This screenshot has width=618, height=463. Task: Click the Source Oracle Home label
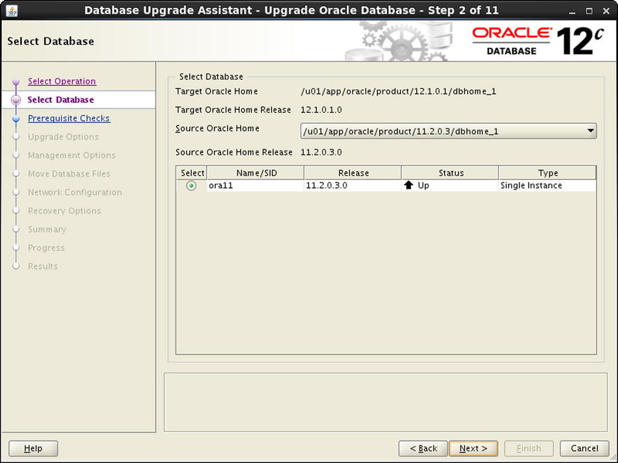point(217,128)
